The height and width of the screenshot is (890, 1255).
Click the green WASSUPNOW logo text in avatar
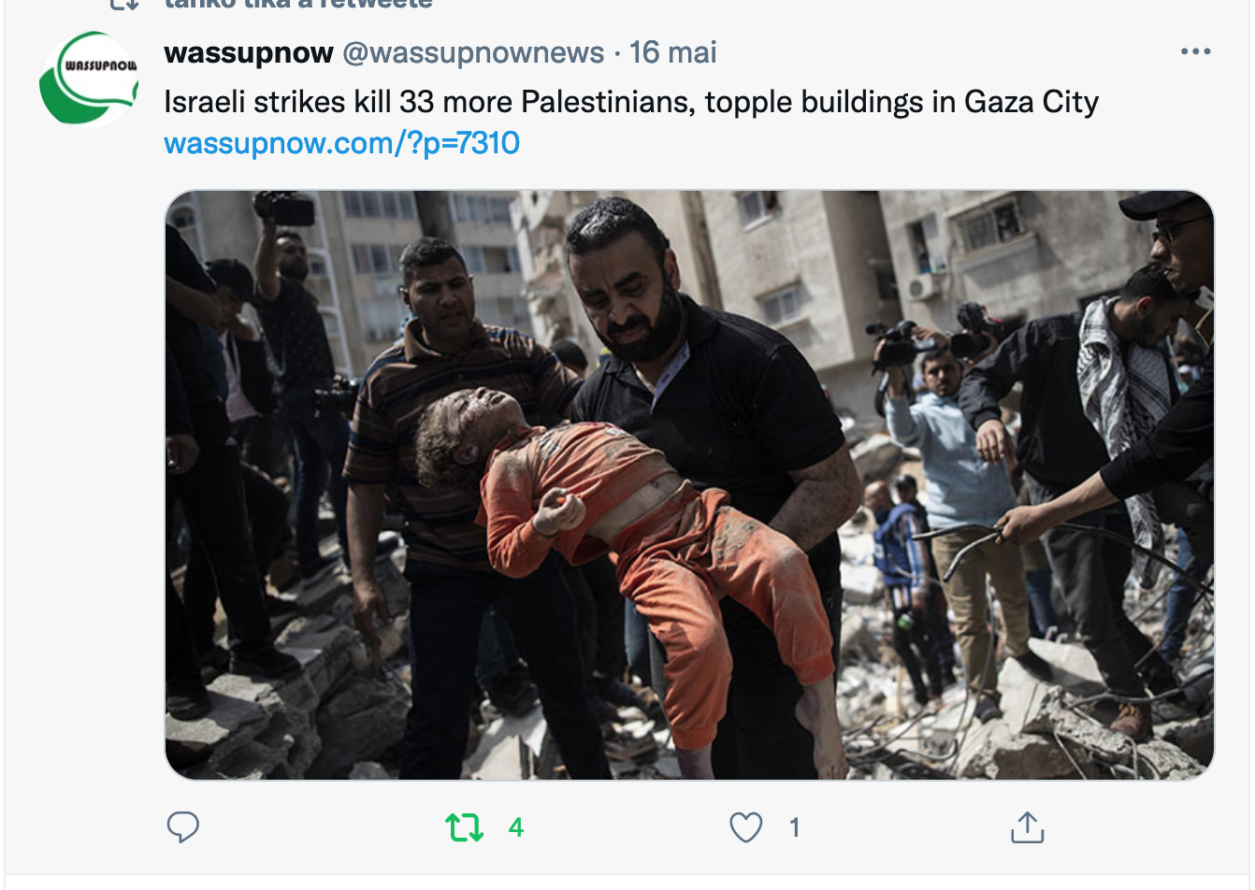[x=100, y=65]
